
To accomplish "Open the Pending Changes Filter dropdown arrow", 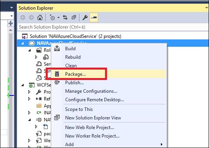I will (59, 17).
